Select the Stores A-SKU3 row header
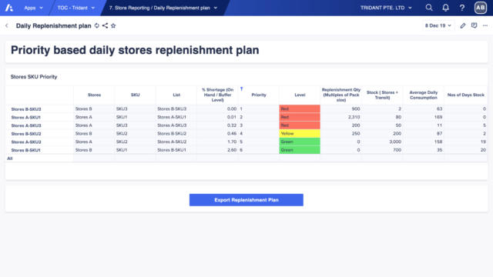Viewport: 493px width, 277px height. pyautogui.click(x=39, y=125)
